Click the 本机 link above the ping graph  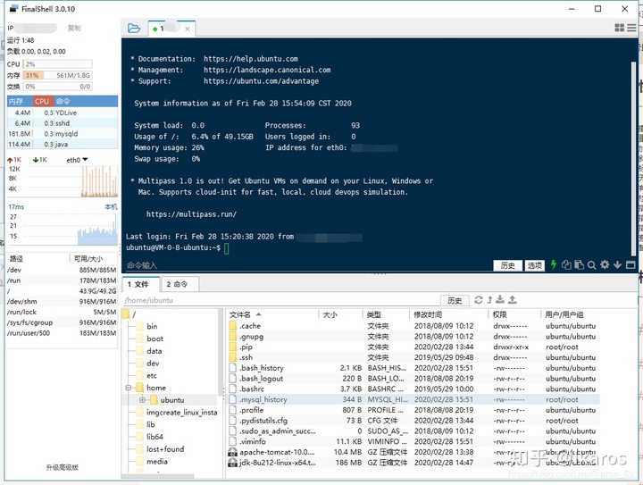[111, 206]
